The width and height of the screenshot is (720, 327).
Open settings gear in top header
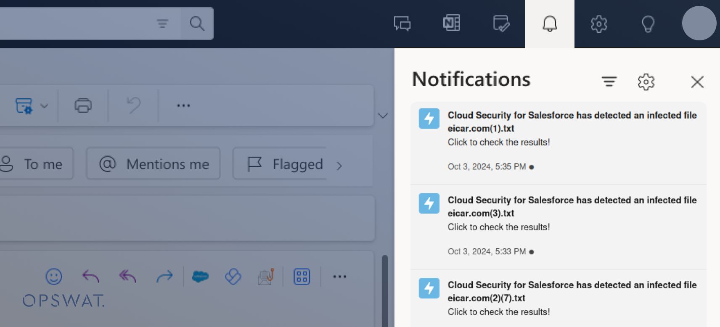(599, 24)
